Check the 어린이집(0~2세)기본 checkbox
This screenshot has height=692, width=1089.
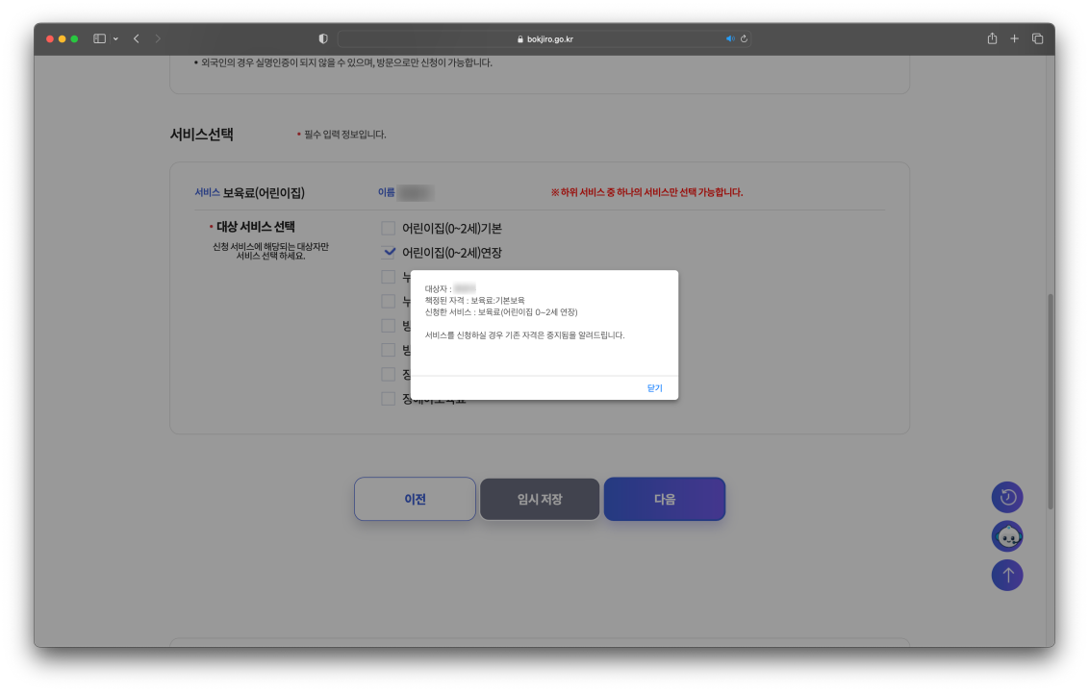[x=388, y=228]
